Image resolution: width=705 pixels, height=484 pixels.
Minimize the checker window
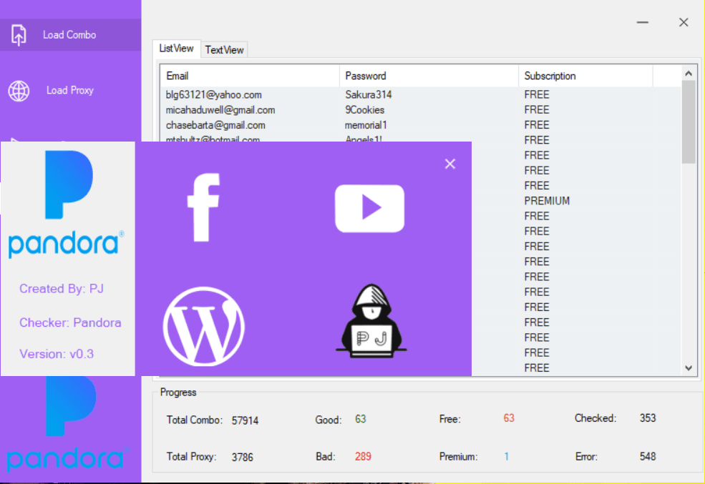click(x=643, y=23)
